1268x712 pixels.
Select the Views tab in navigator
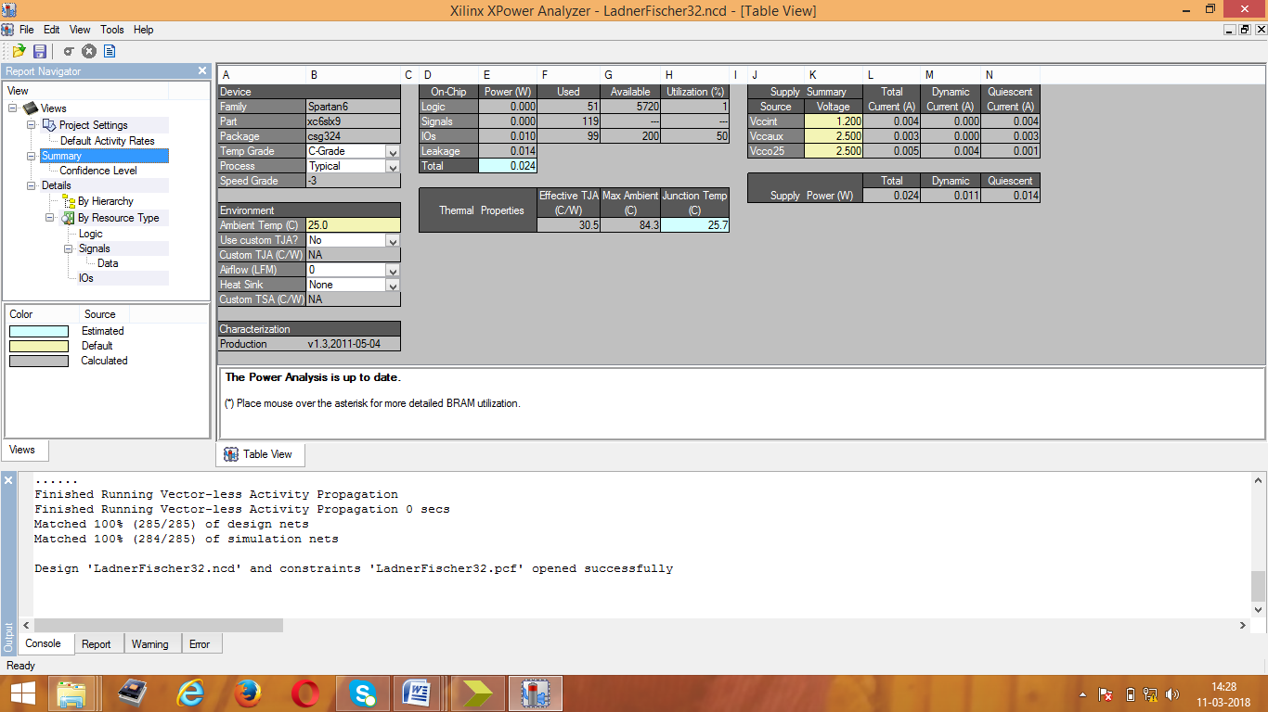coord(23,450)
